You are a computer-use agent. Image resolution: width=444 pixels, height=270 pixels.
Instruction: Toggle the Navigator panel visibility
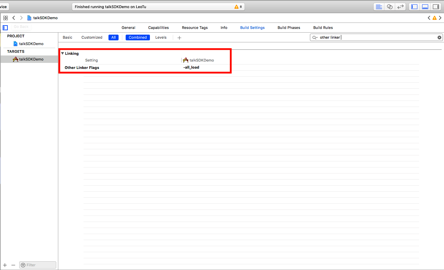[x=414, y=7]
